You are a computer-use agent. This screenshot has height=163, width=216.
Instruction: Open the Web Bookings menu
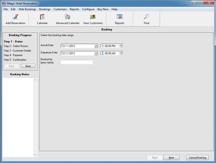click(27, 9)
